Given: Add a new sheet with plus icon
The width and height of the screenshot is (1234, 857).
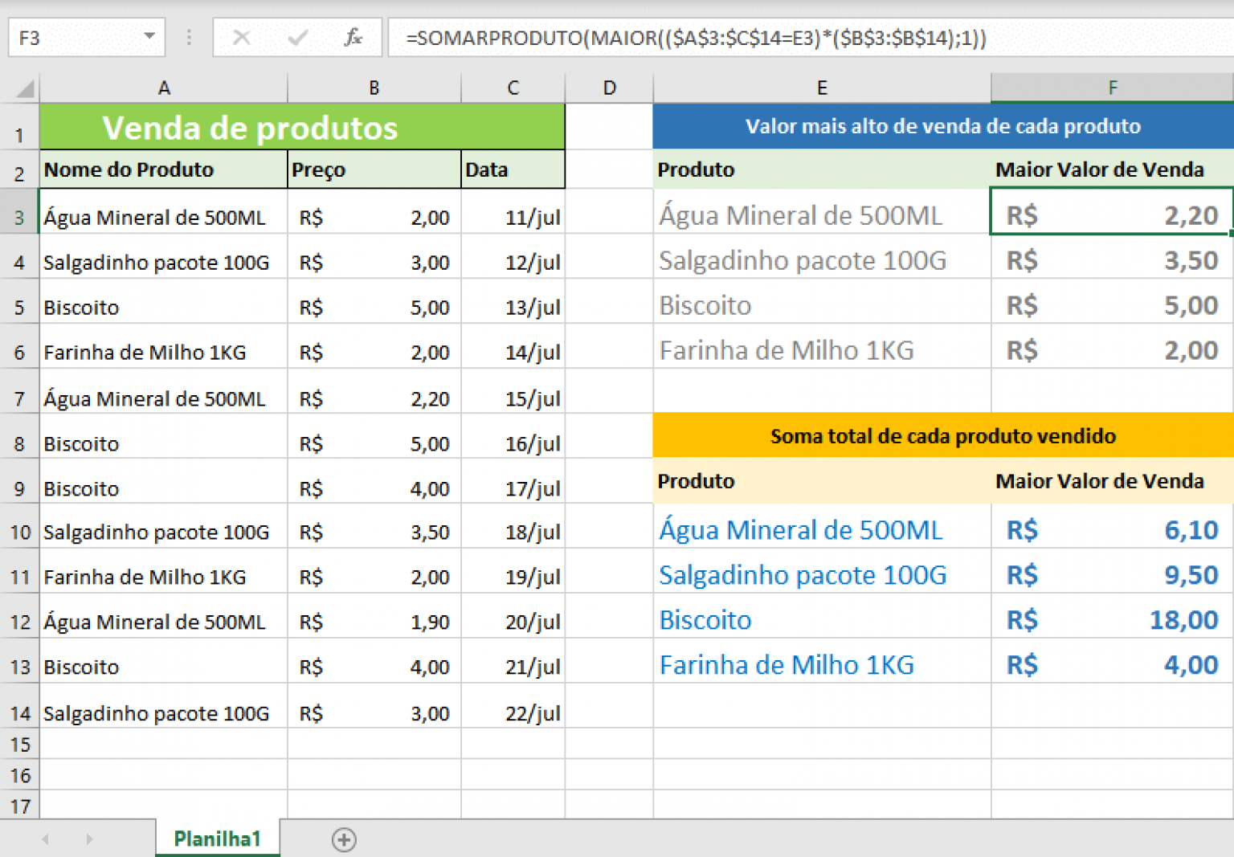Looking at the screenshot, I should click(x=344, y=839).
